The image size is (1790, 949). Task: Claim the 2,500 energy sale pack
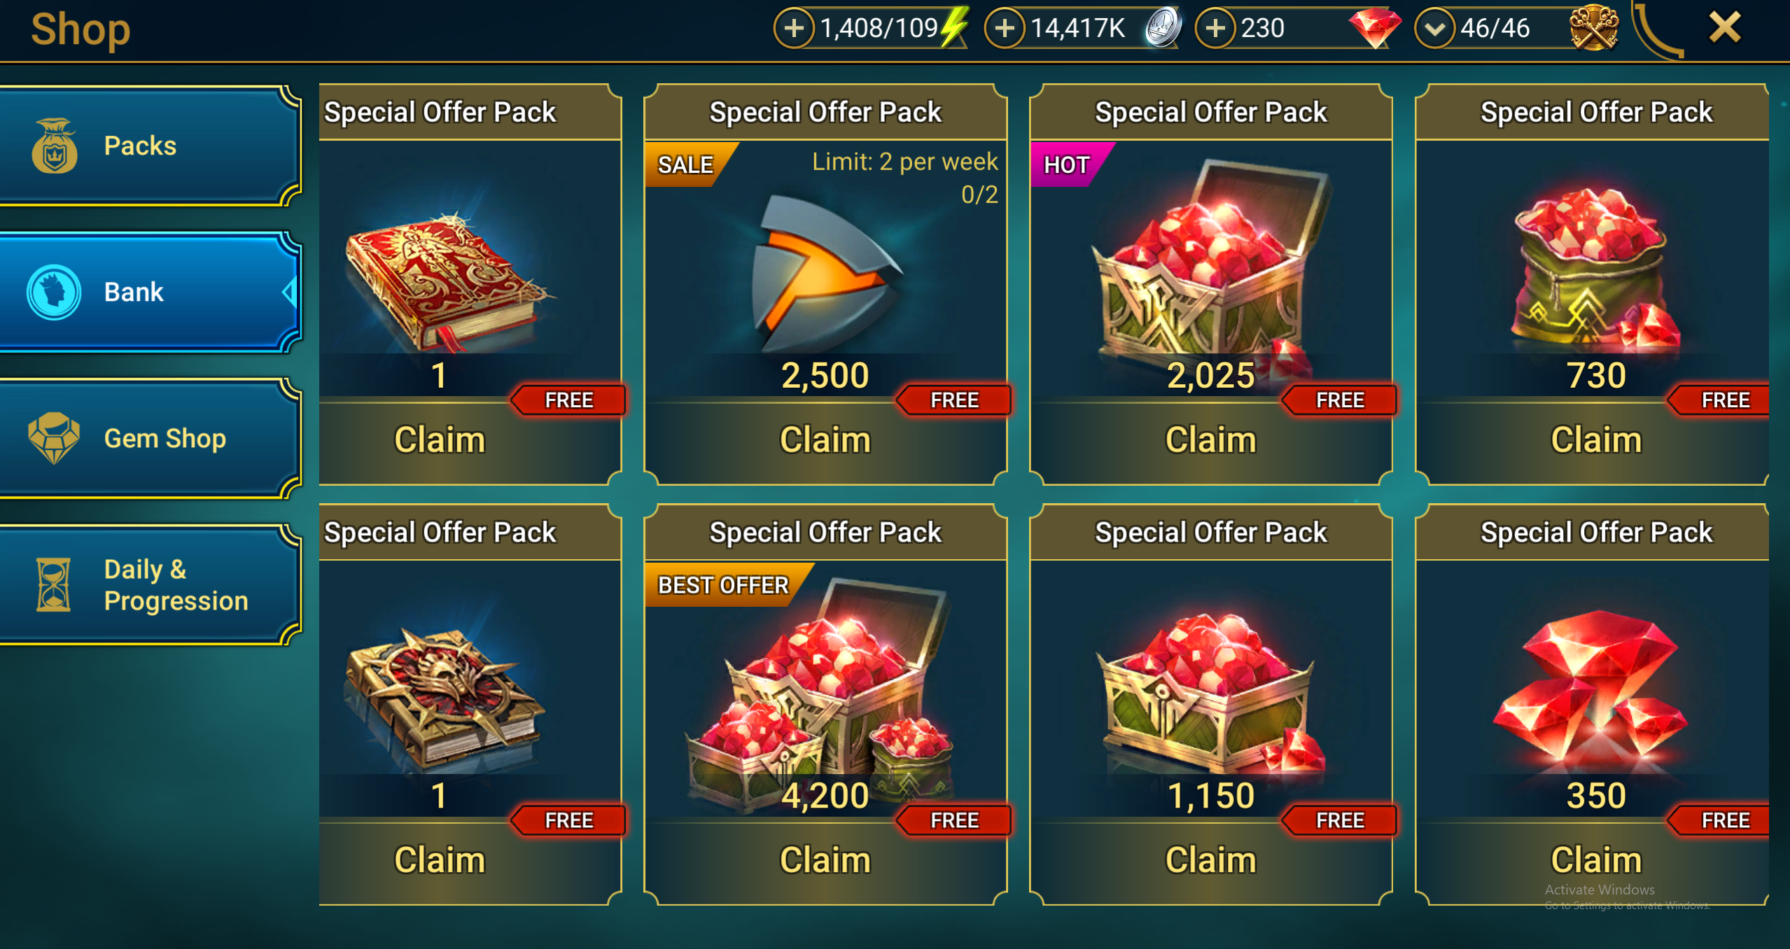(825, 440)
